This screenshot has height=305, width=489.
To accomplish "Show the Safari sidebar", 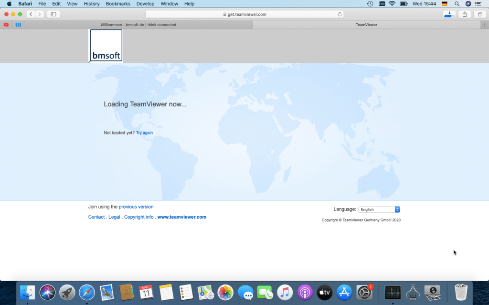I will (53, 14).
